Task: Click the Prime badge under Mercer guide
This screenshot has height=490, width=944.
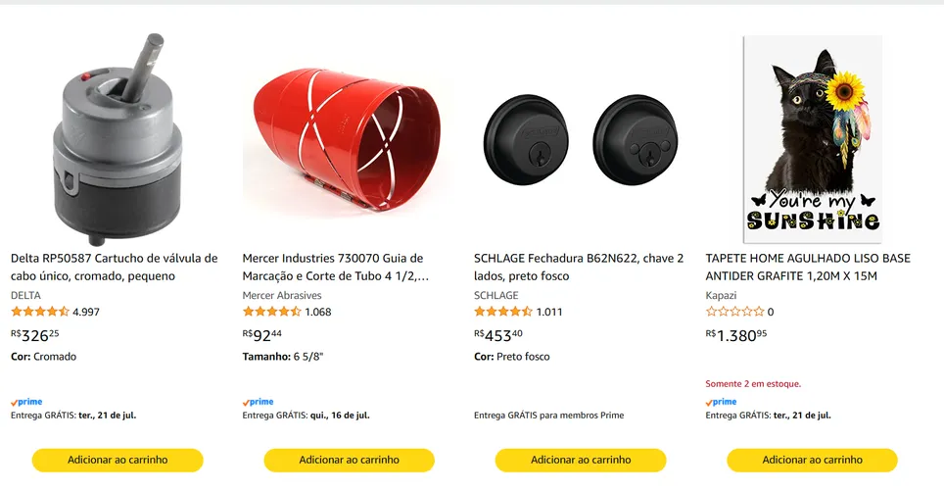Action: [x=259, y=402]
